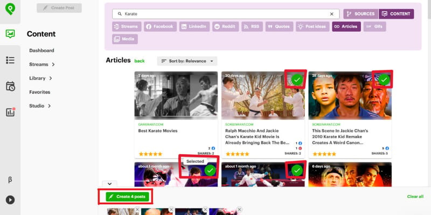Select the Reddit filter
The width and height of the screenshot is (431, 215).
coord(225,26)
